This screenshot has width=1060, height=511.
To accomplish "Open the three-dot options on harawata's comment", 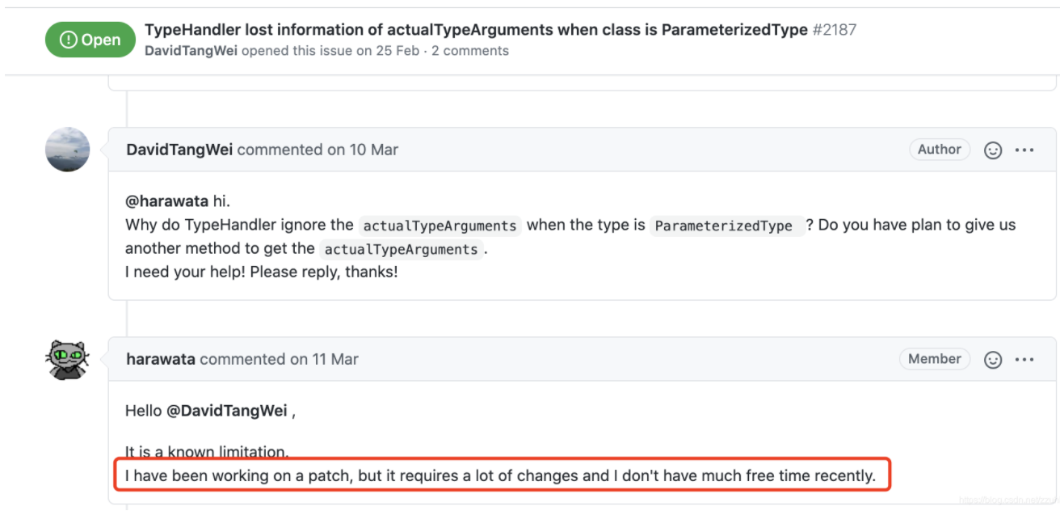I will tap(1024, 360).
